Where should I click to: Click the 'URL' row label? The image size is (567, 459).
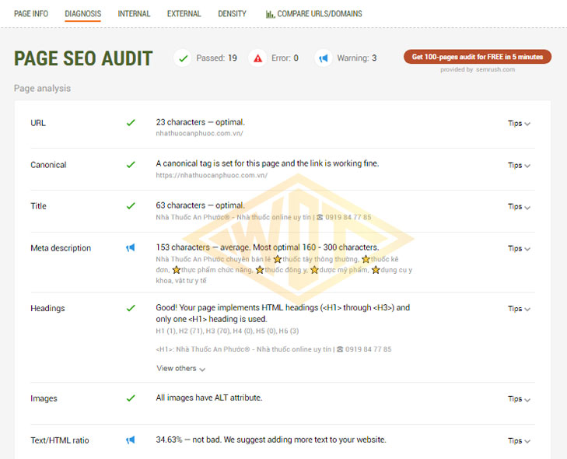click(x=38, y=123)
